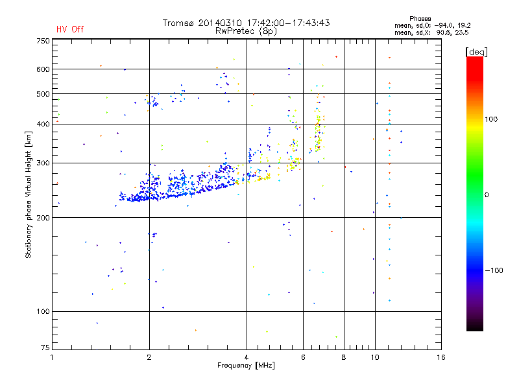
Task: Click the "Phases" header label
Action: pyautogui.click(x=420, y=19)
